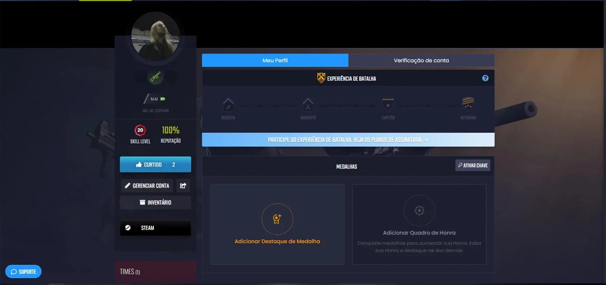Click the Veterano rank icon

[x=468, y=105]
